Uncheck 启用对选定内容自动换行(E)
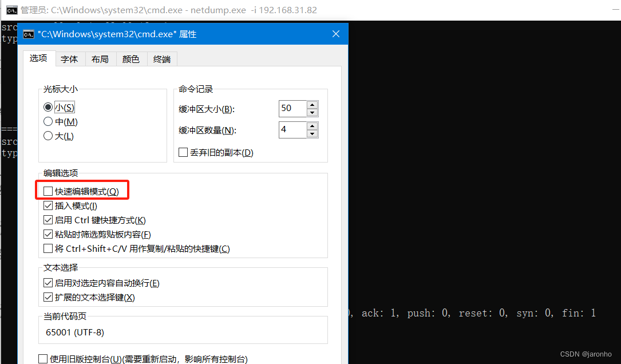 [48, 283]
